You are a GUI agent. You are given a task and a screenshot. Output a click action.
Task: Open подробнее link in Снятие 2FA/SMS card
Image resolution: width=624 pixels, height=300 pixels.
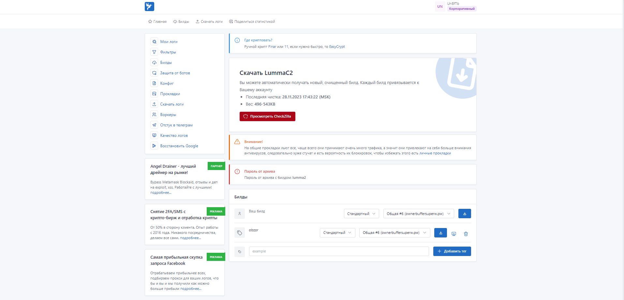pyautogui.click(x=190, y=238)
